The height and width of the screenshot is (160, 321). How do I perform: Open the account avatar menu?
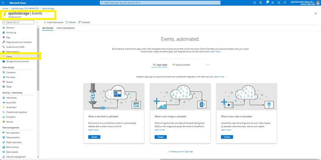click(318, 3)
